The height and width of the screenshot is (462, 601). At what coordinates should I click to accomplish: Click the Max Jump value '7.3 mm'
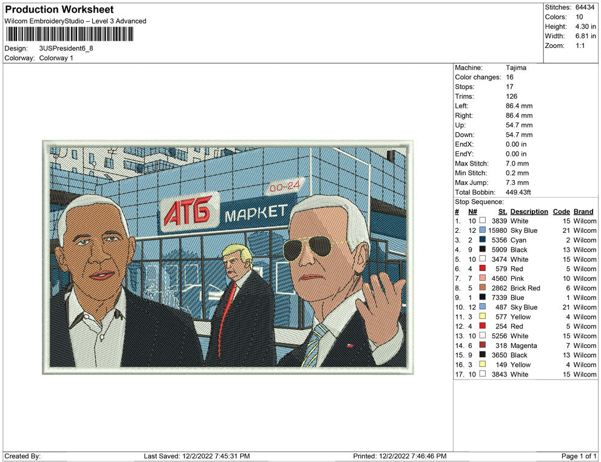pyautogui.click(x=517, y=182)
